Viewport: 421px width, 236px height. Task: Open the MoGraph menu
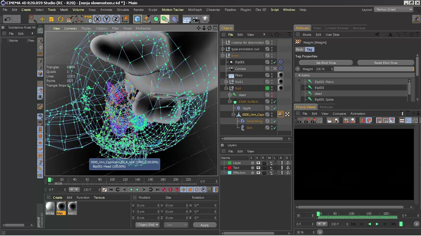tap(195, 10)
